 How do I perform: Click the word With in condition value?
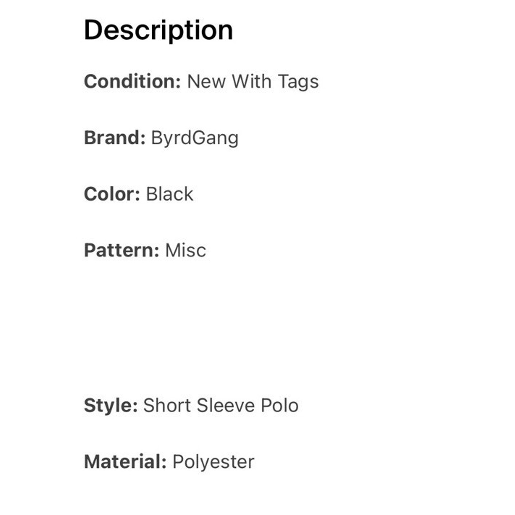252,81
